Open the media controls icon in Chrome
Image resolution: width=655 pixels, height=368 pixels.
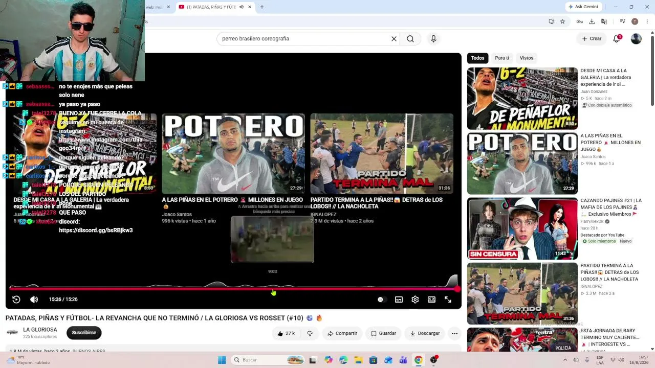(622, 21)
